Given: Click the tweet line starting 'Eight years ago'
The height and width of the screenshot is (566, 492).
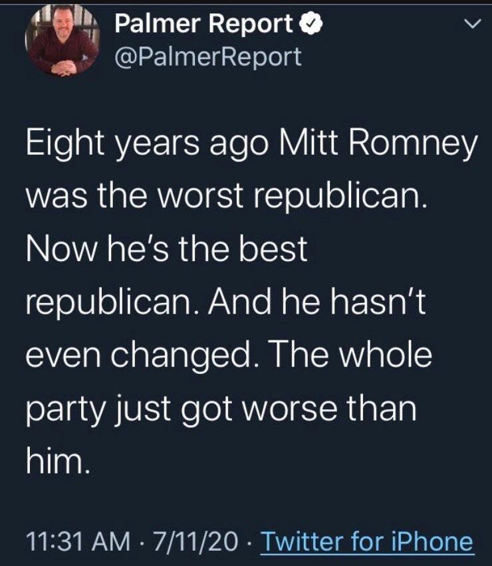Looking at the screenshot, I should 252,143.
